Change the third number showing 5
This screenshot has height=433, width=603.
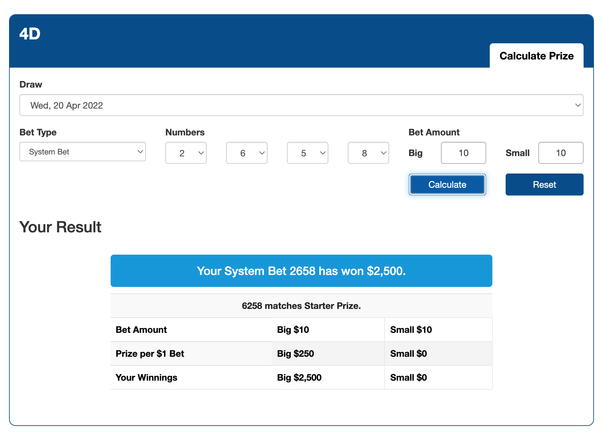tap(307, 153)
